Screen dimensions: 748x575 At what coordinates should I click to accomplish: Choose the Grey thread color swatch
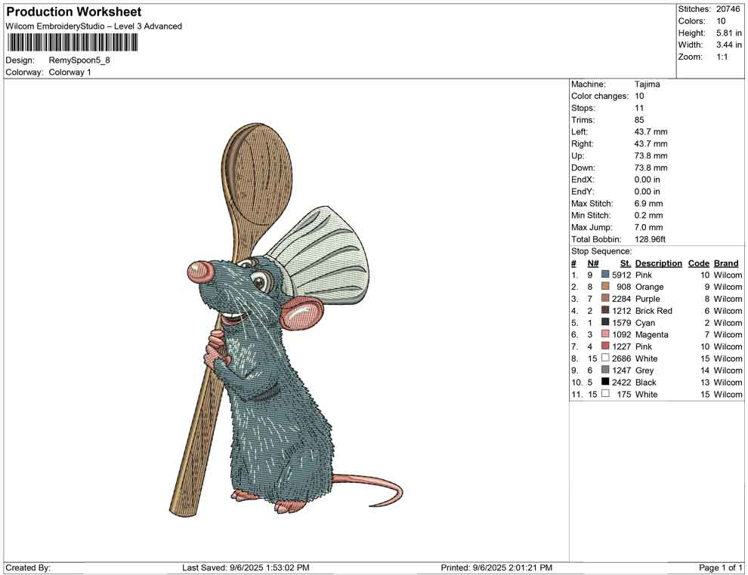(605, 370)
